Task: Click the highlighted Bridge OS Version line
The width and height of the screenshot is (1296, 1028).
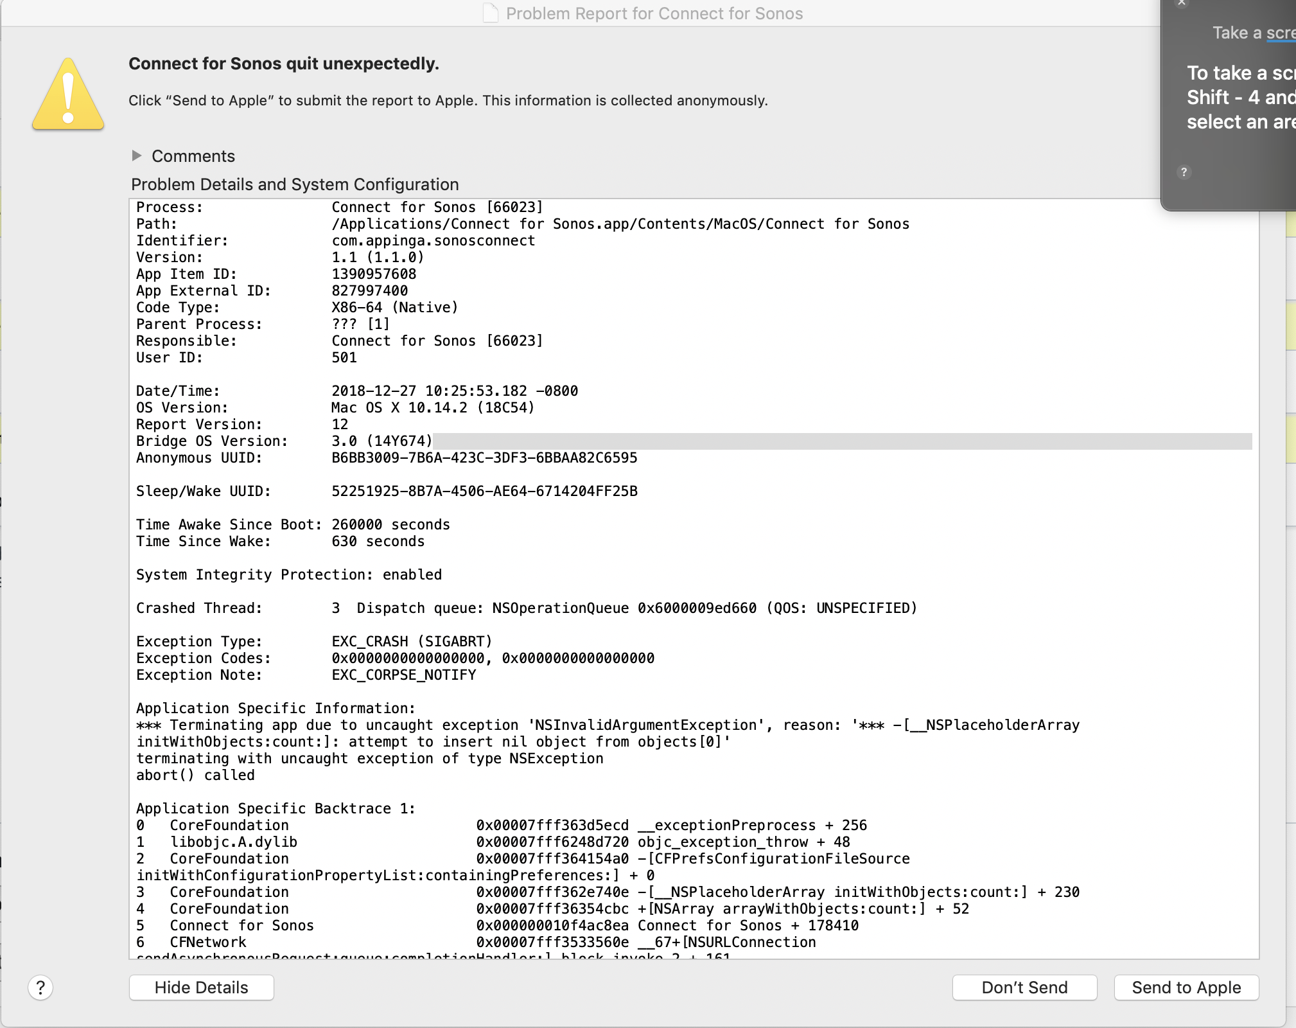Action: click(694, 441)
